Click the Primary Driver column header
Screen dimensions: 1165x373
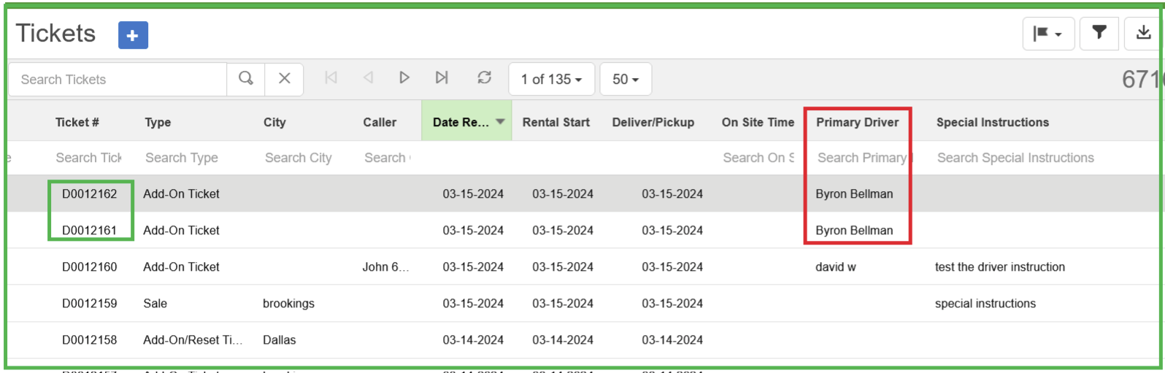[857, 122]
